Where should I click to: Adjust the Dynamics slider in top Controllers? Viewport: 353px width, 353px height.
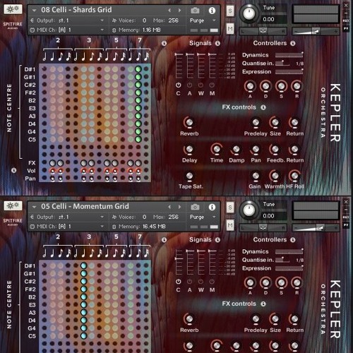pos(289,55)
